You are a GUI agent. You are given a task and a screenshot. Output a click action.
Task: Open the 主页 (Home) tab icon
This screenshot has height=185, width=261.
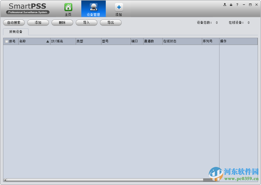pyautogui.click(x=68, y=7)
